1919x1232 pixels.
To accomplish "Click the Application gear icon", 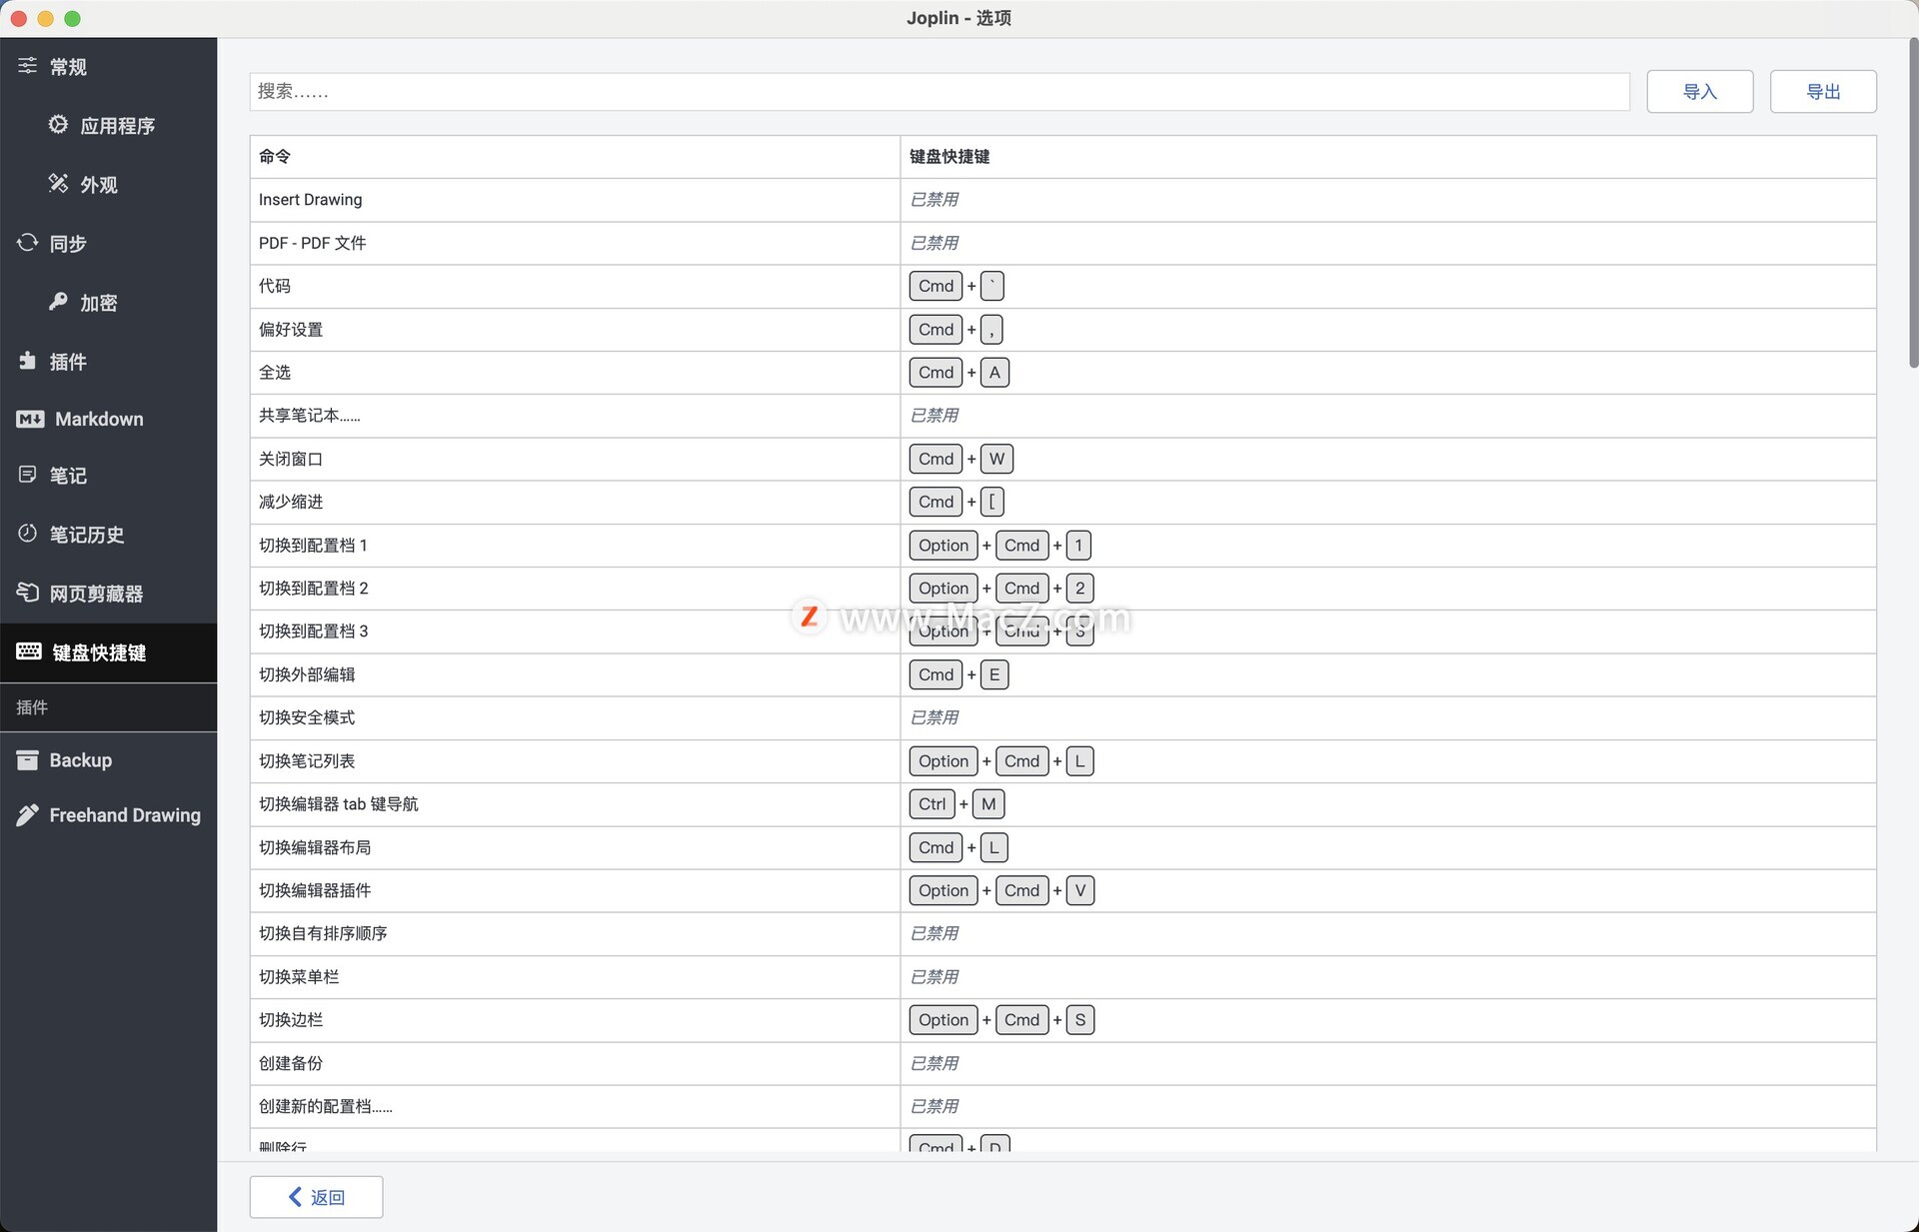I will click(58, 125).
